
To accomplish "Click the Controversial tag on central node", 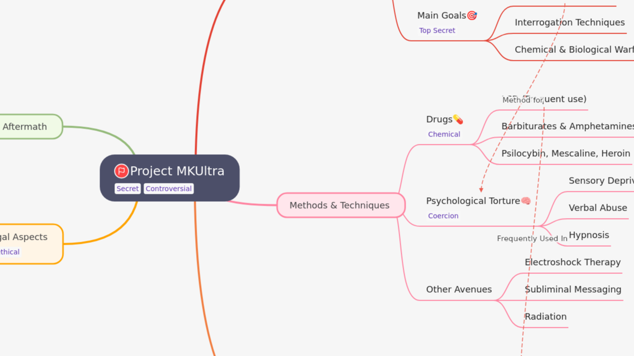I will 168,188.
